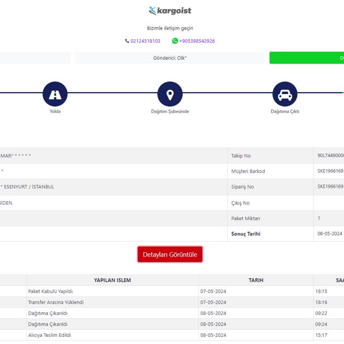The width and height of the screenshot is (344, 344).
Task: Click the Transfer Aracına Yüklendi row
Action: (x=172, y=302)
